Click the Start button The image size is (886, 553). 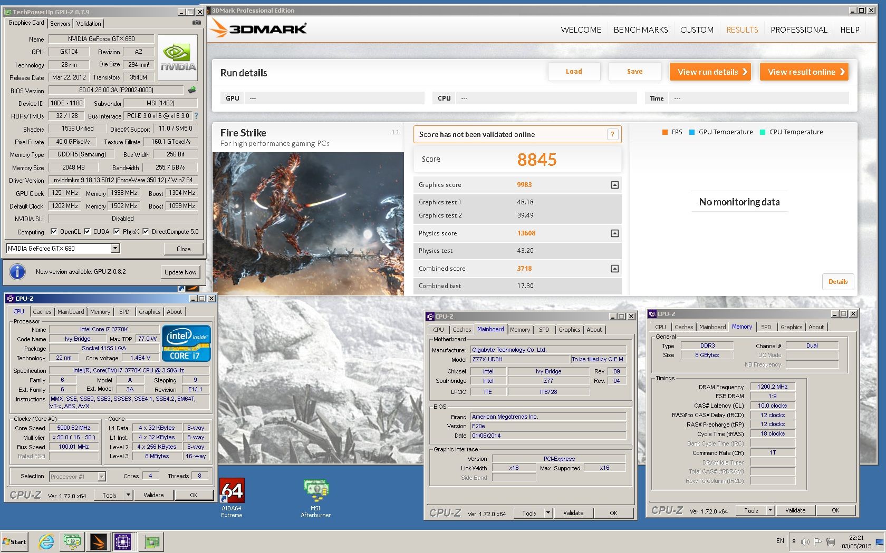(15, 541)
